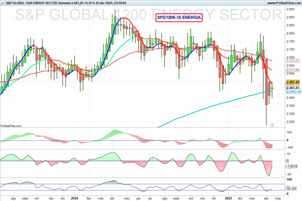Click the -20 label on momentum indicator axis

pos(289,174)
